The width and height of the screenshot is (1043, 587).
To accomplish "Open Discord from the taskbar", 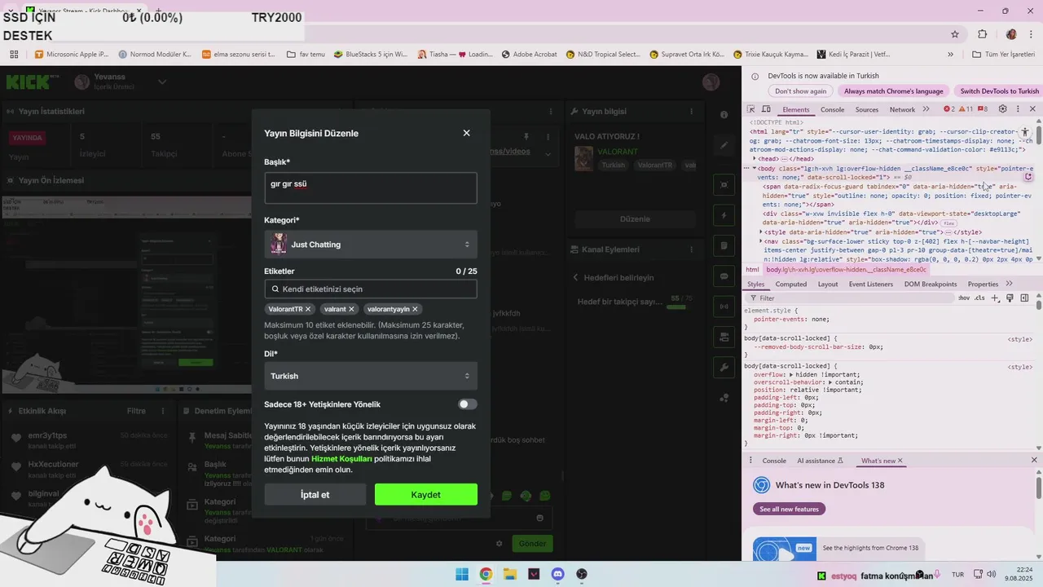I will [x=557, y=574].
